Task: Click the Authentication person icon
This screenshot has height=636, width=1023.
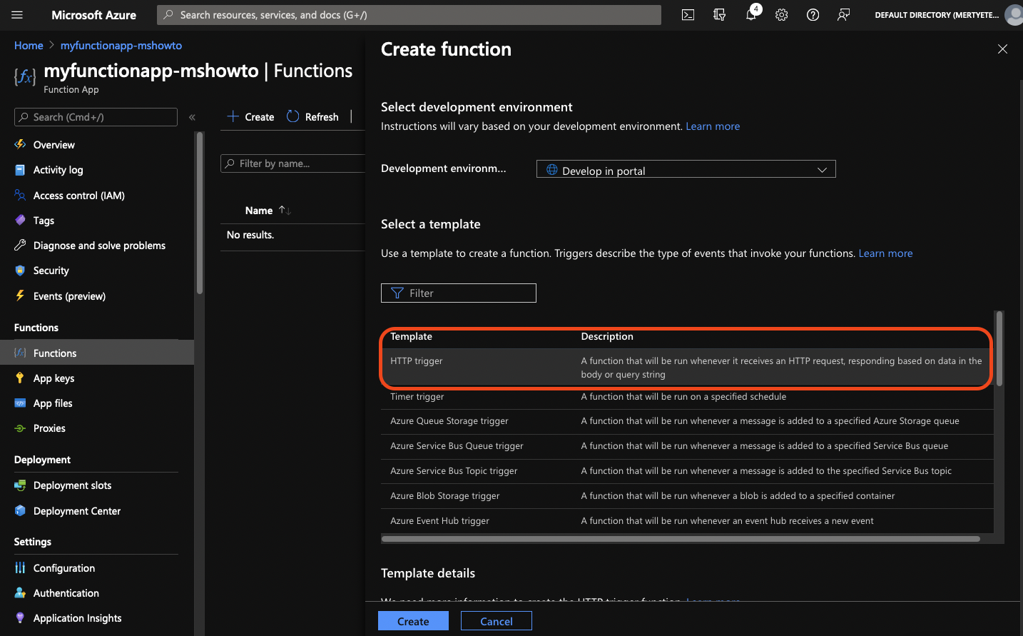Action: (20, 593)
